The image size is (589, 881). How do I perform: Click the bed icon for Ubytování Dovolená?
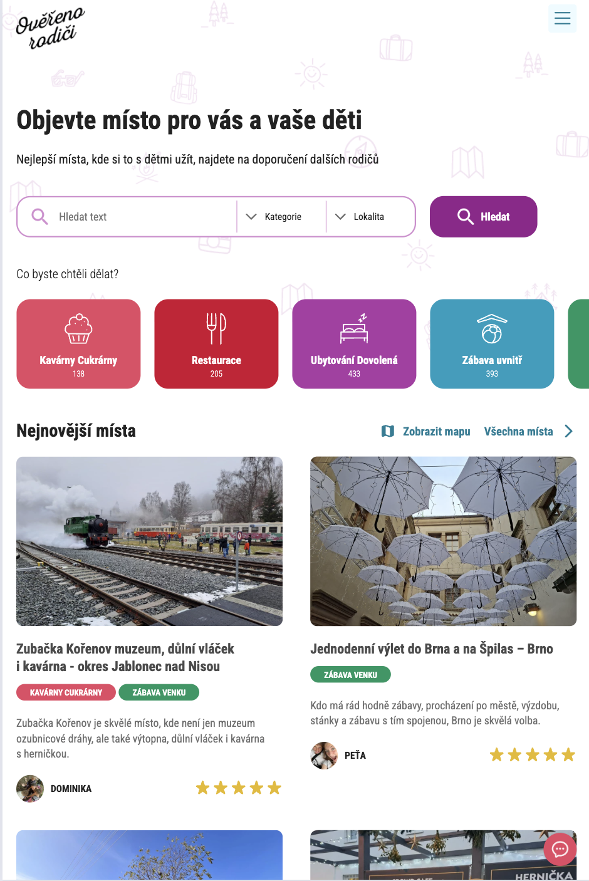354,328
